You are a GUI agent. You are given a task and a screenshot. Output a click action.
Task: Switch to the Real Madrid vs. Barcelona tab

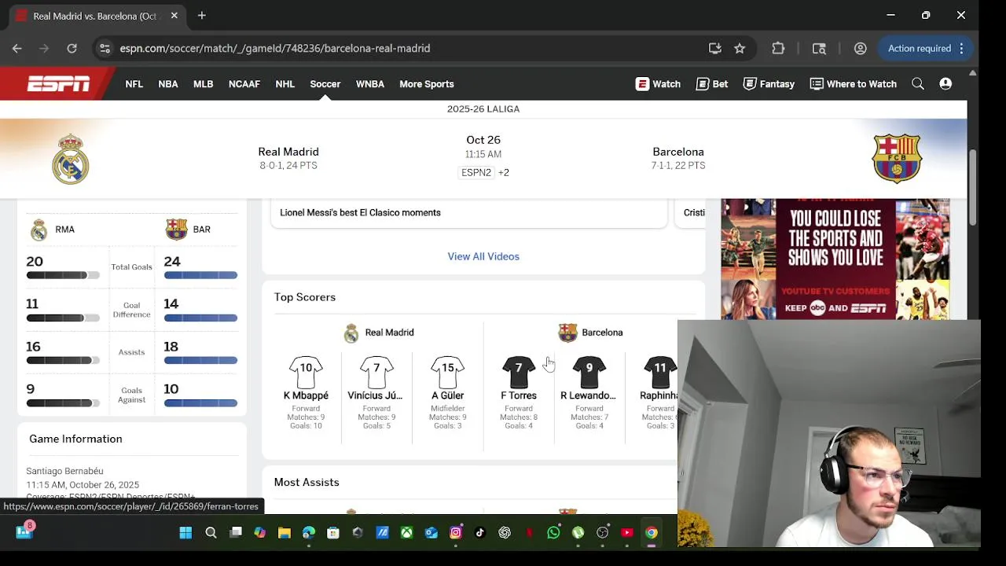[94, 16]
